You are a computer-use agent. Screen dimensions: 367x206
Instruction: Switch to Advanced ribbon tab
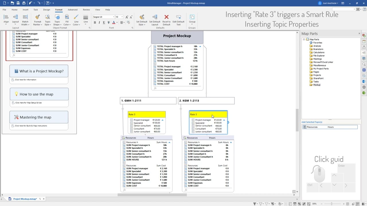click(x=73, y=10)
